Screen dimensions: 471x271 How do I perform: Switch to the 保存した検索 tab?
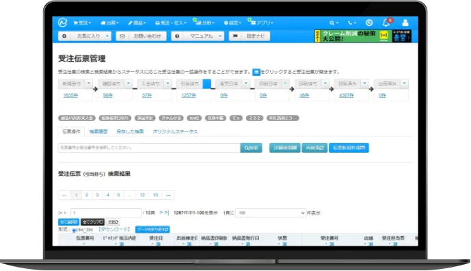click(x=130, y=132)
